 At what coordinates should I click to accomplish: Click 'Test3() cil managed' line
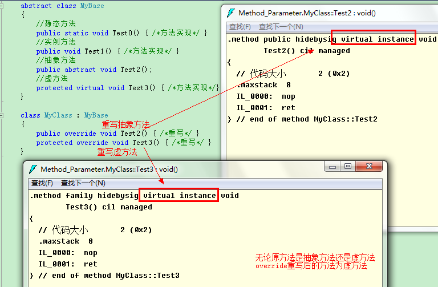coord(109,207)
